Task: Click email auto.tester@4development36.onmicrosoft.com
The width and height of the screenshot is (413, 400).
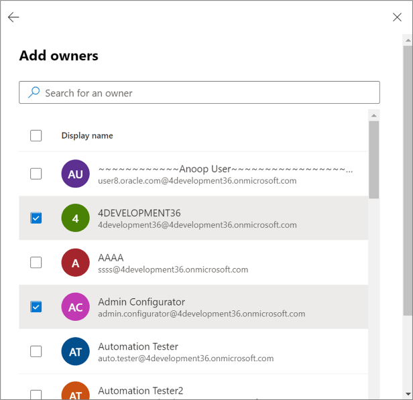Action: click(186, 358)
